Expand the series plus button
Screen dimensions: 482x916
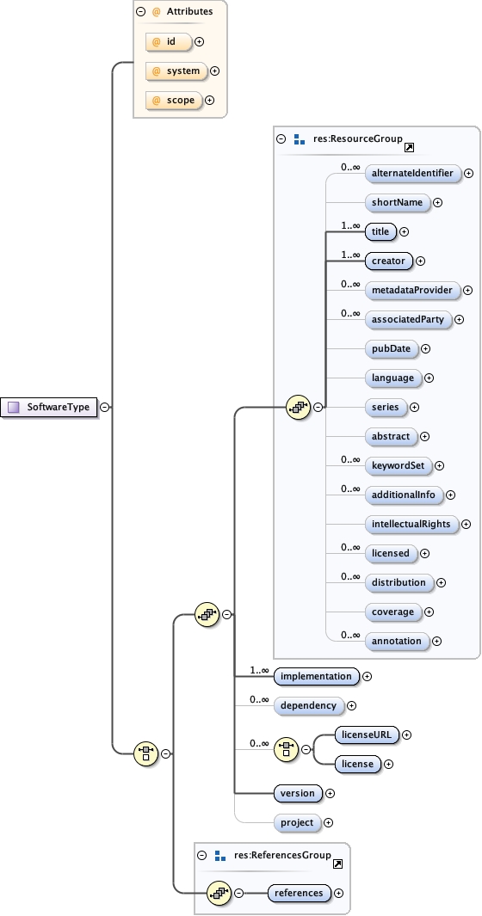[x=414, y=407]
